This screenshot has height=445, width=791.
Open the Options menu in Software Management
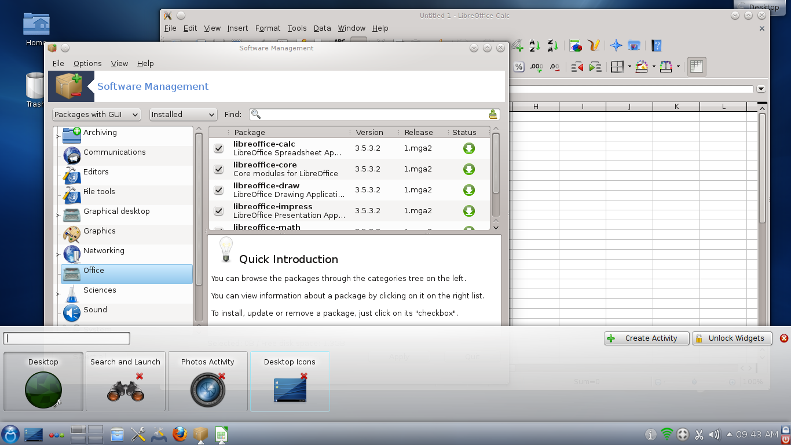[x=87, y=64]
